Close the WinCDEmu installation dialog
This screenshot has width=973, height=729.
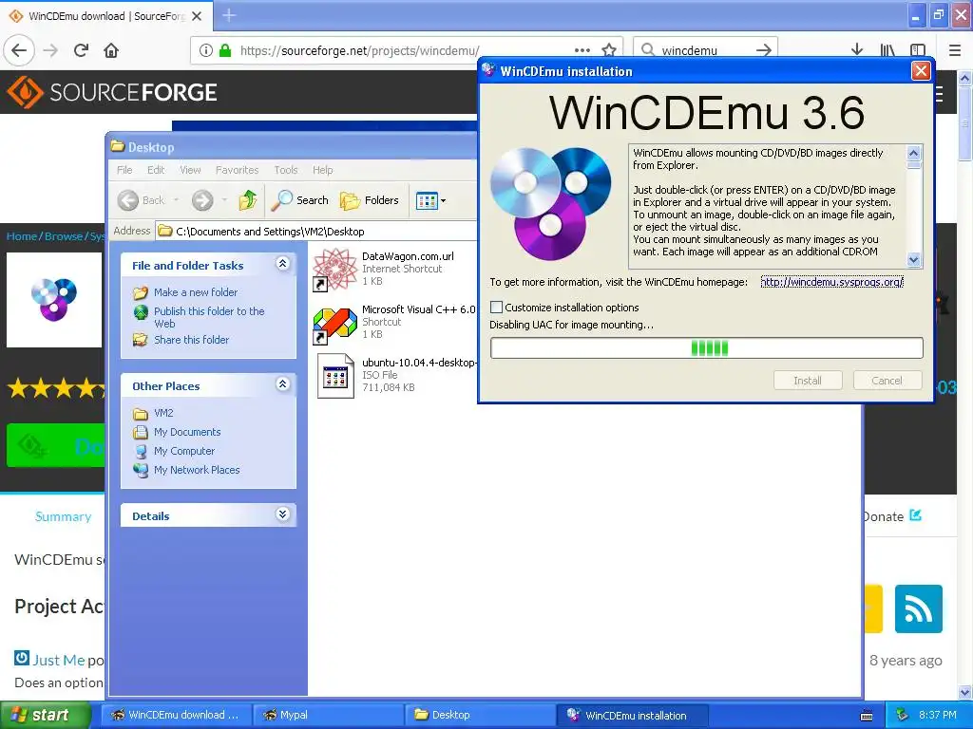[921, 71]
